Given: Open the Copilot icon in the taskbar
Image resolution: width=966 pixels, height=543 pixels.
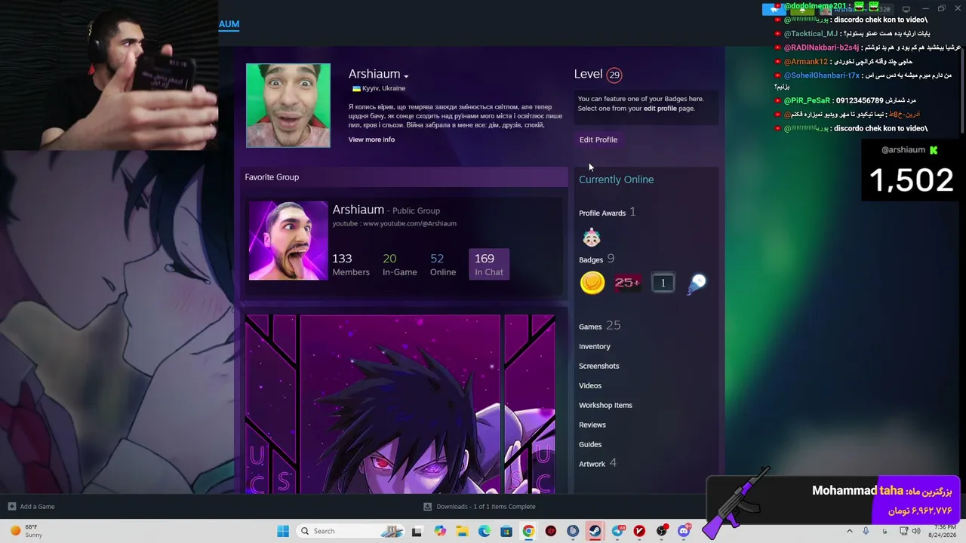Looking at the screenshot, I should [x=440, y=531].
